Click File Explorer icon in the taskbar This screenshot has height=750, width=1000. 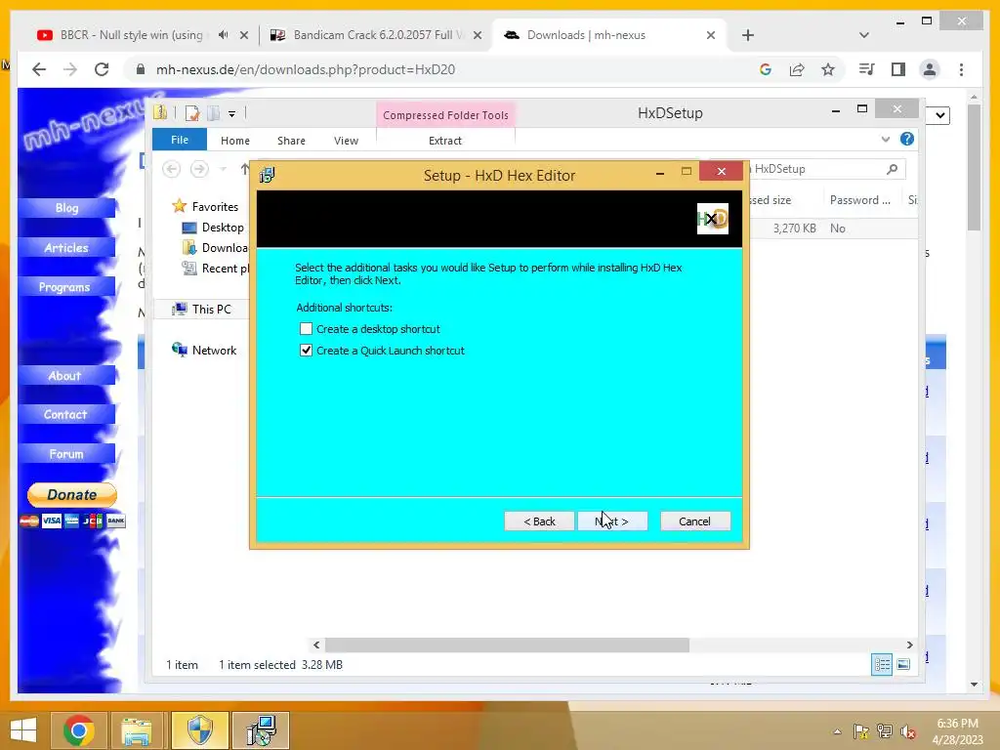[138, 730]
